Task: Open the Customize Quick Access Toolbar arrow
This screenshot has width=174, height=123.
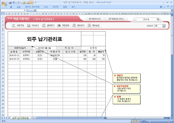Action: click(36, 3)
